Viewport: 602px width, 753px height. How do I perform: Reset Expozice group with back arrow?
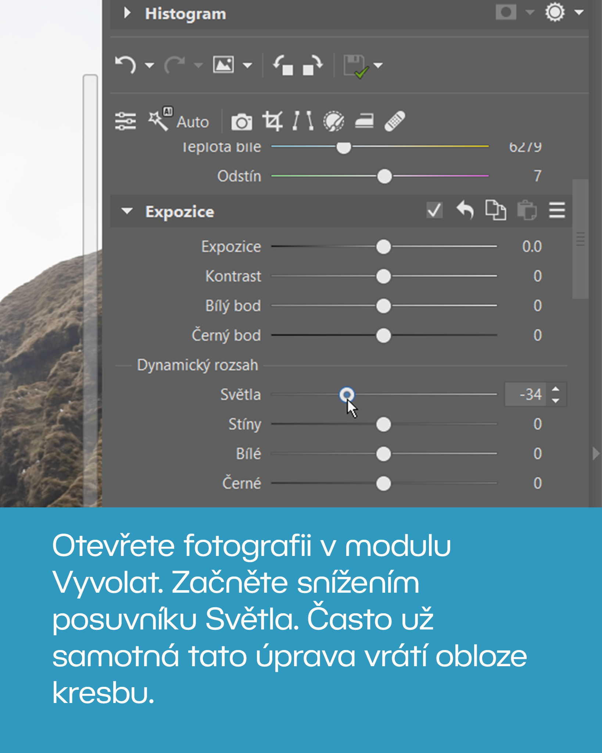click(x=465, y=210)
